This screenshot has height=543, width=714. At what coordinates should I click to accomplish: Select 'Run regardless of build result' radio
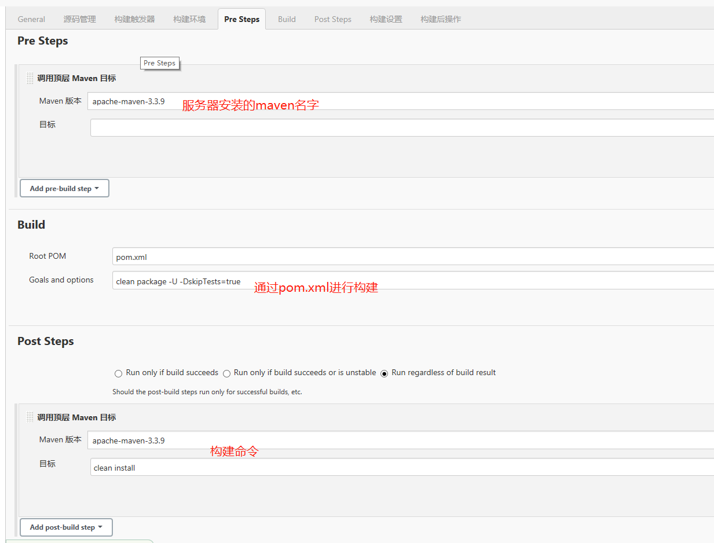(x=385, y=373)
